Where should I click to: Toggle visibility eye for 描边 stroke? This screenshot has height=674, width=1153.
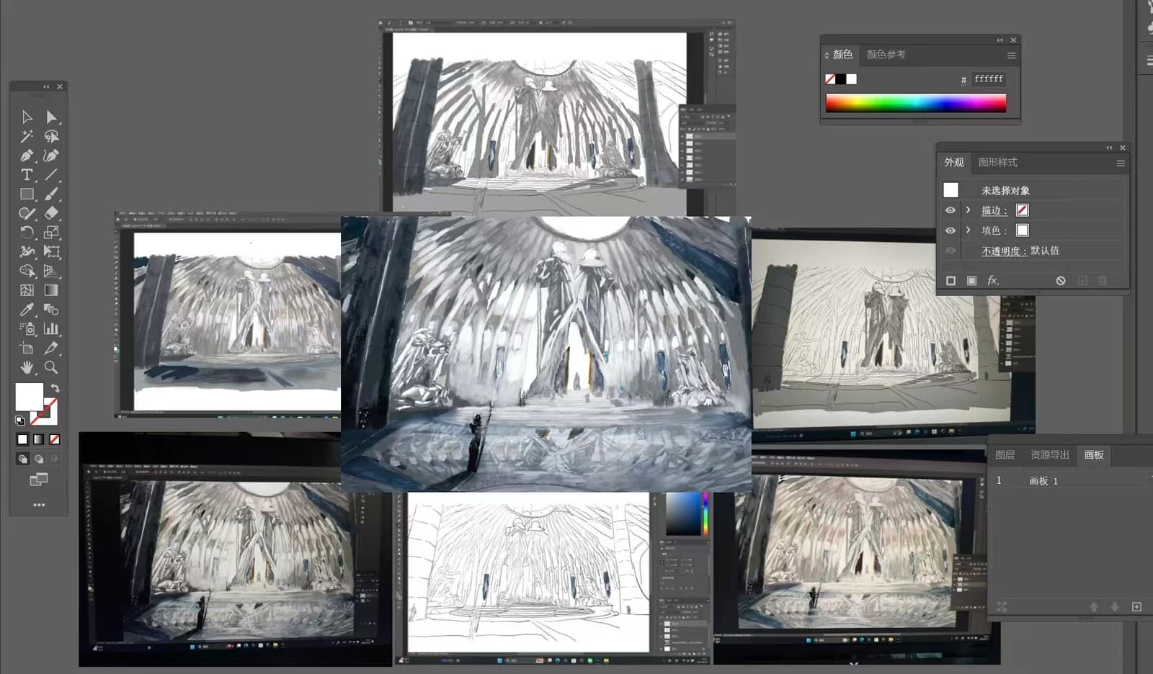pyautogui.click(x=951, y=210)
